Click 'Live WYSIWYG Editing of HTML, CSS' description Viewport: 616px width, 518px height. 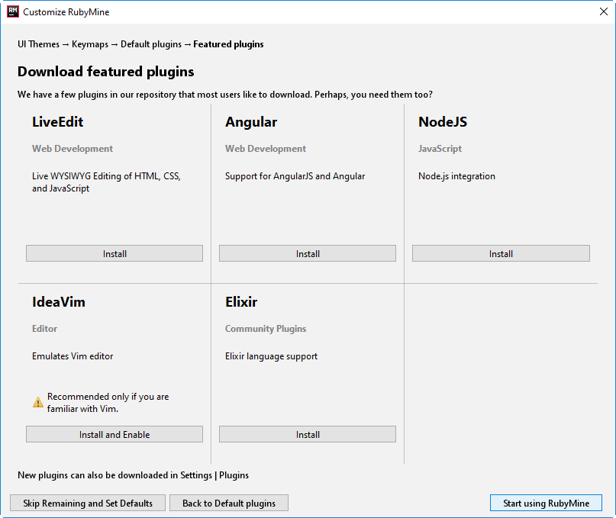[106, 182]
